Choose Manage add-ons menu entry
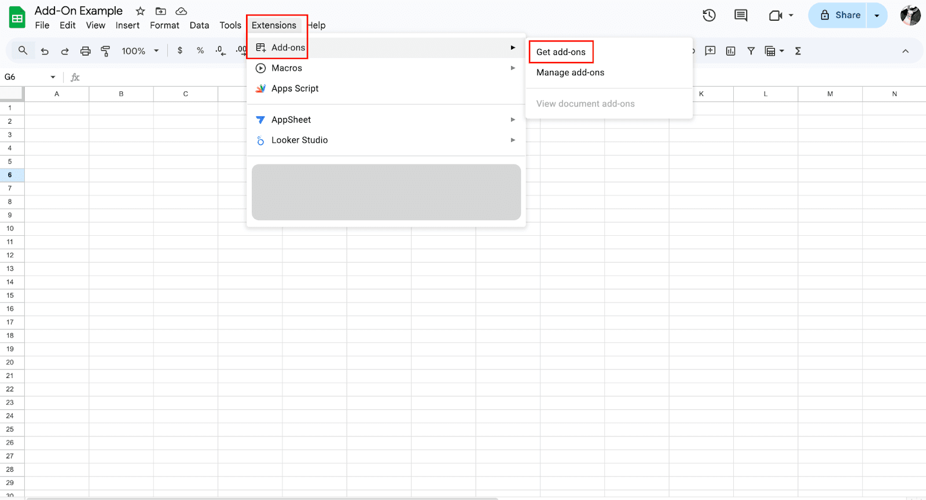926x500 pixels. (x=570, y=72)
